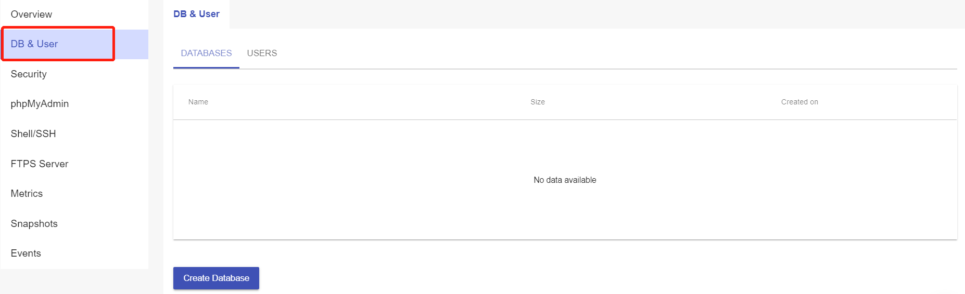965x294 pixels.
Task: Switch to the USERS tab
Action: (262, 54)
